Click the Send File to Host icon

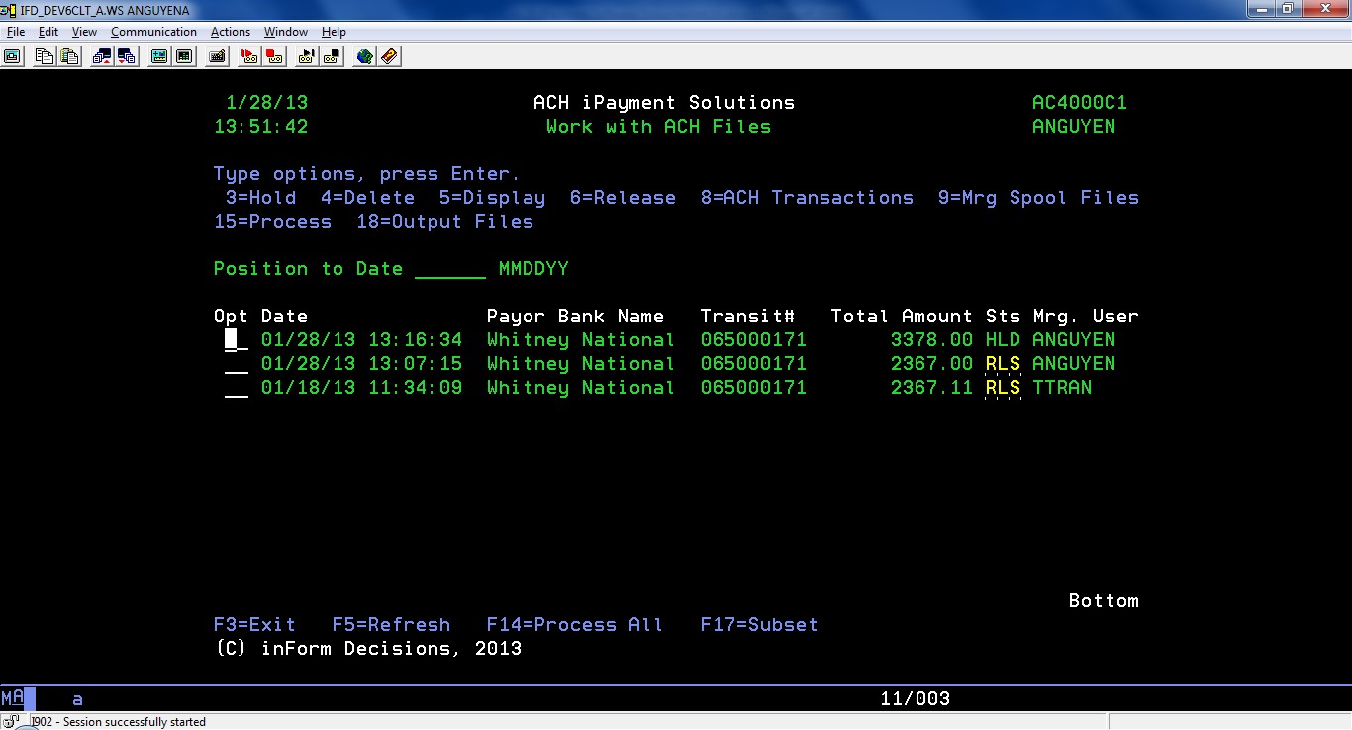[x=102, y=56]
